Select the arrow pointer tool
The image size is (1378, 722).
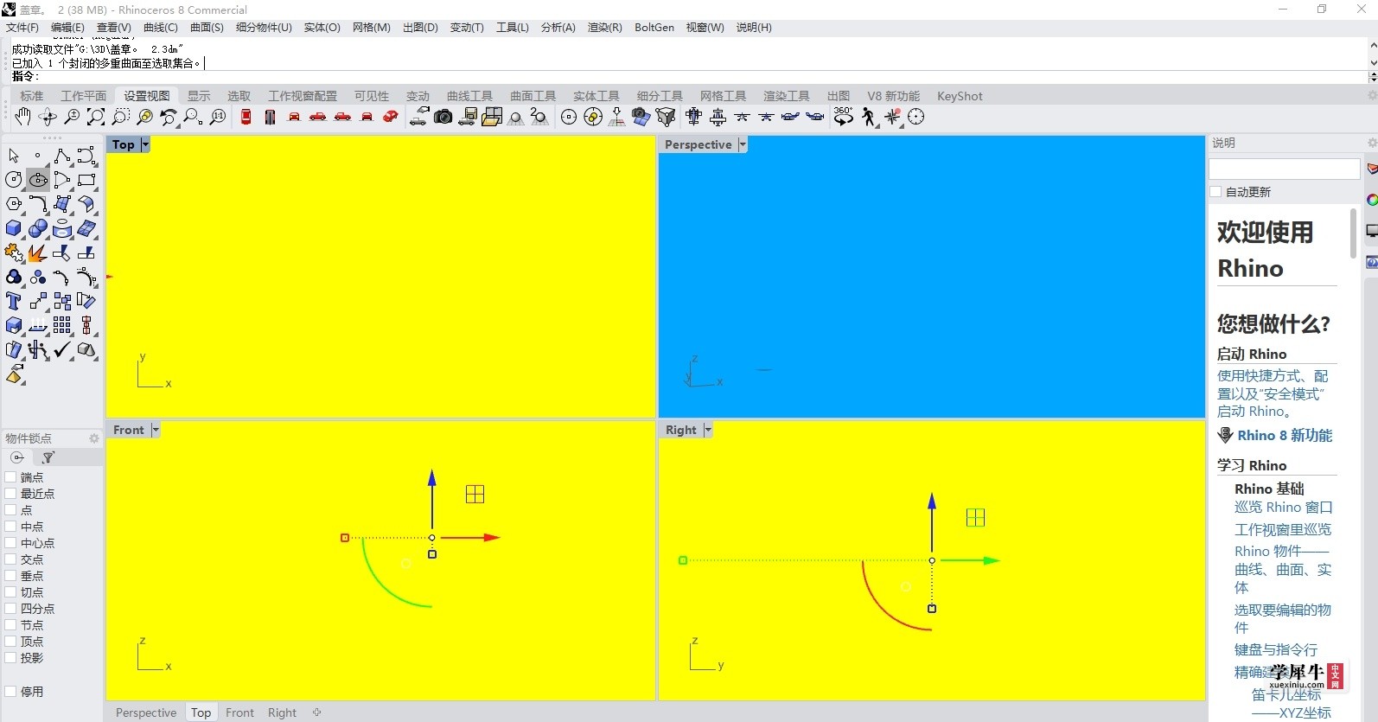click(x=14, y=156)
